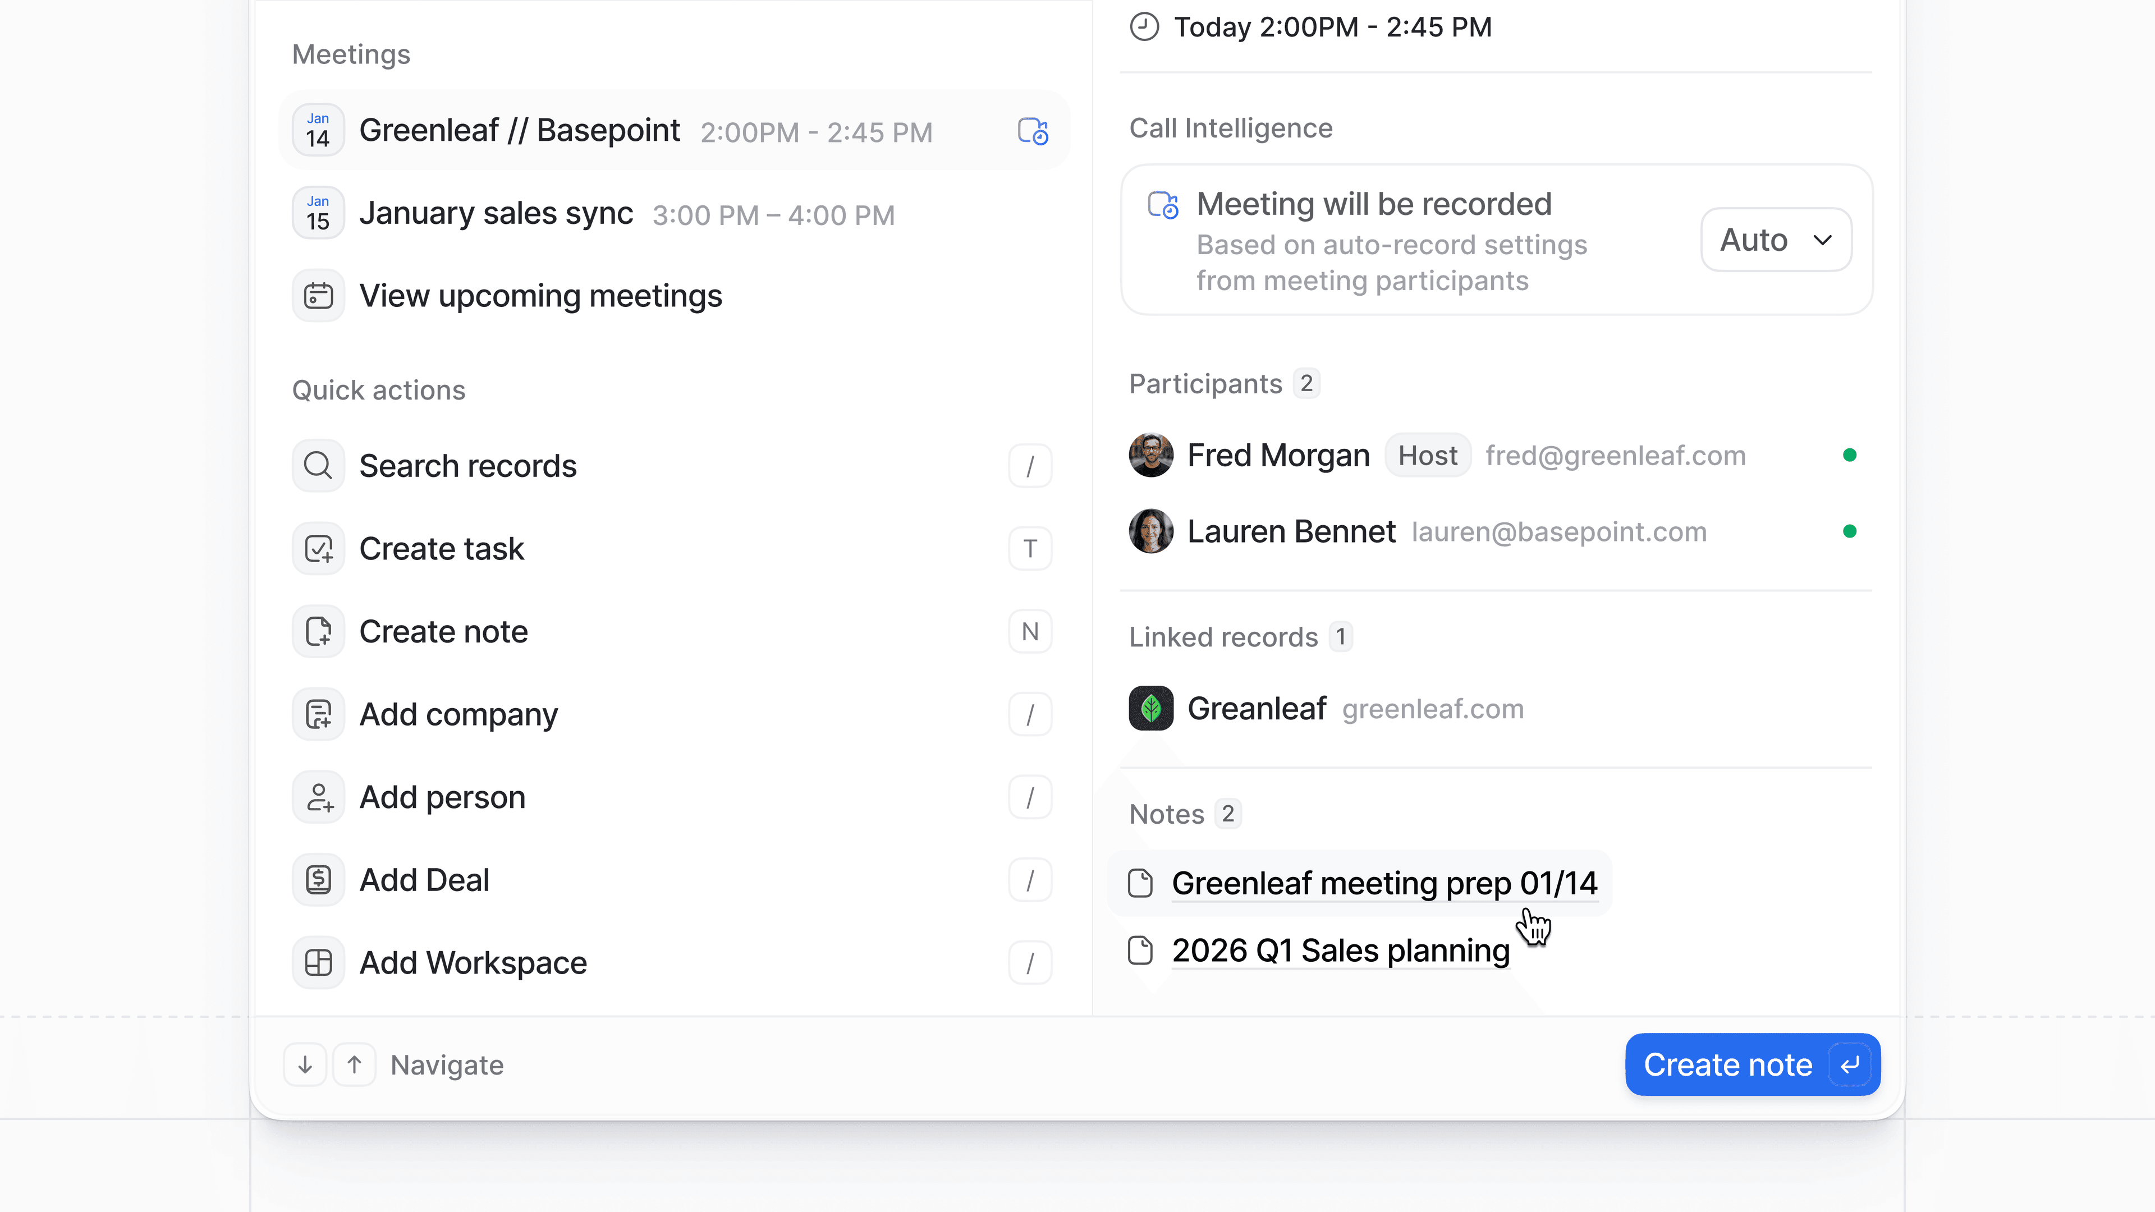Open the 2026 Q1 Sales planning note
The image size is (2155, 1212).
click(1340, 951)
